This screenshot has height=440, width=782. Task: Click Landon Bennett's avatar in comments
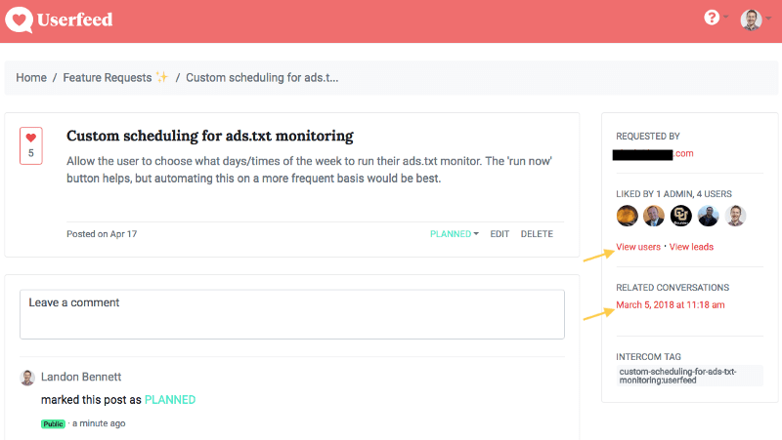27,377
